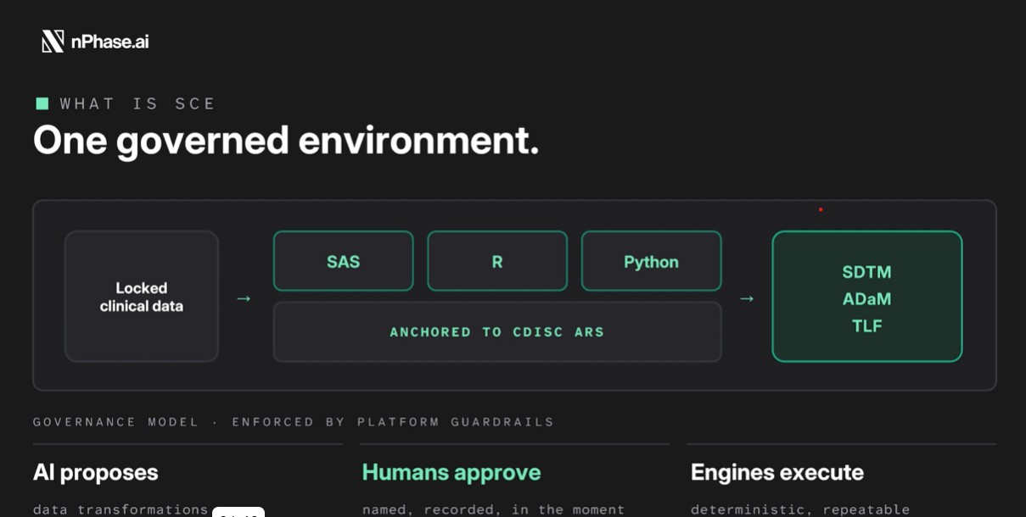
Task: Select the R engine box
Action: pos(497,261)
